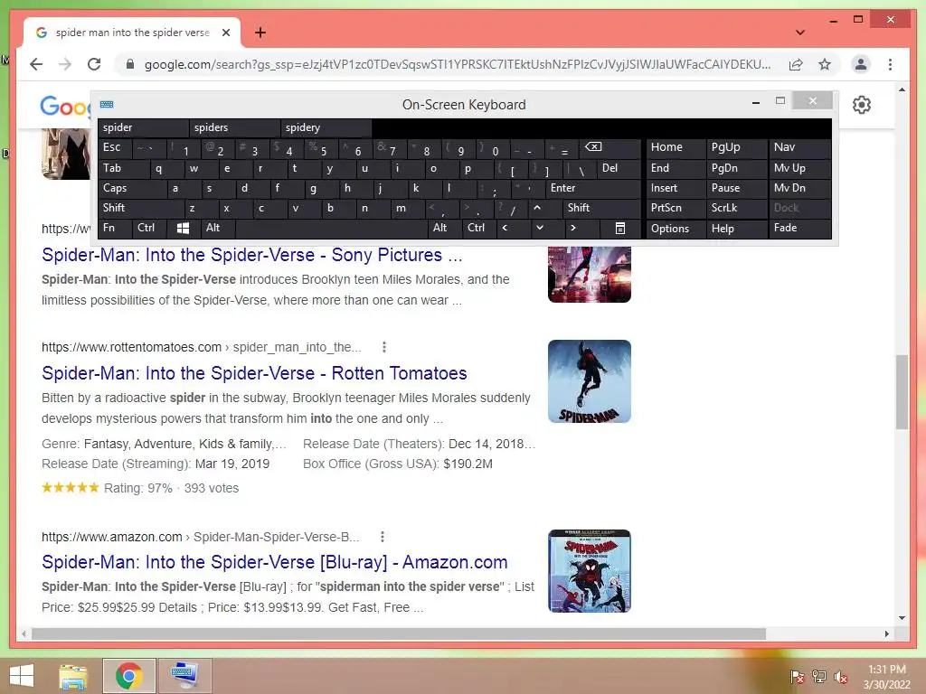
Task: Click the muted volume tray icon
Action: pyautogui.click(x=840, y=677)
